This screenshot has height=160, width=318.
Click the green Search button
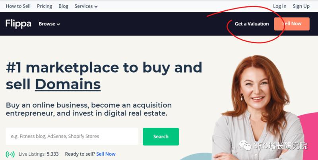(161, 137)
